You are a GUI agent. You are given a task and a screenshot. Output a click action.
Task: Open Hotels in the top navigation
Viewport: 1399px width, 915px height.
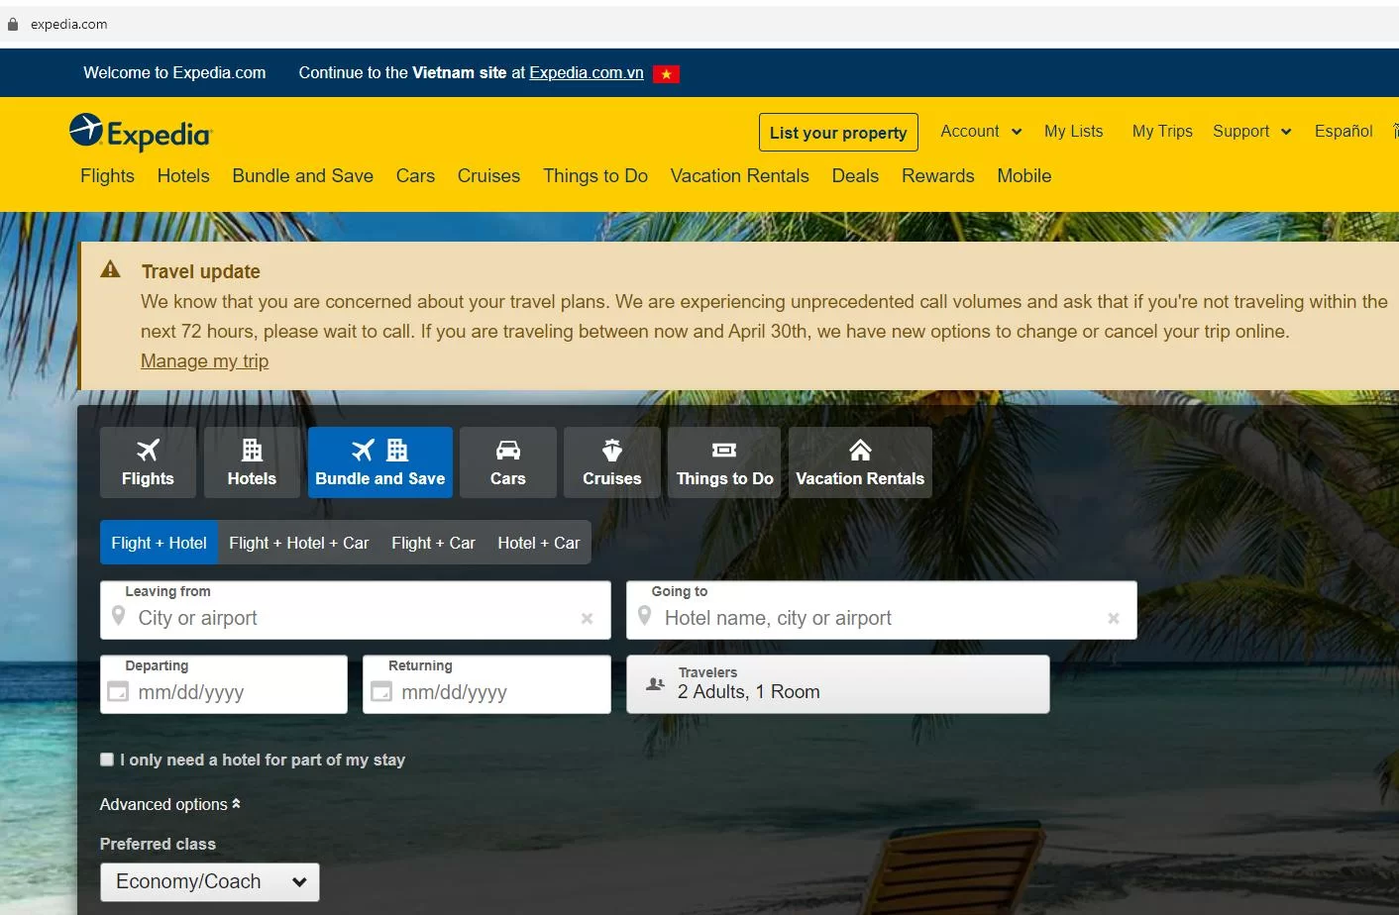[x=183, y=176]
